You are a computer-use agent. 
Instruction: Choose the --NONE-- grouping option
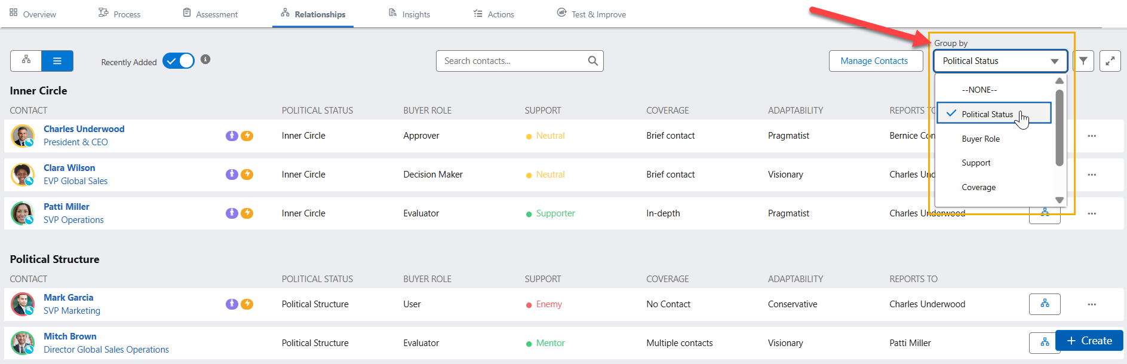tap(979, 90)
